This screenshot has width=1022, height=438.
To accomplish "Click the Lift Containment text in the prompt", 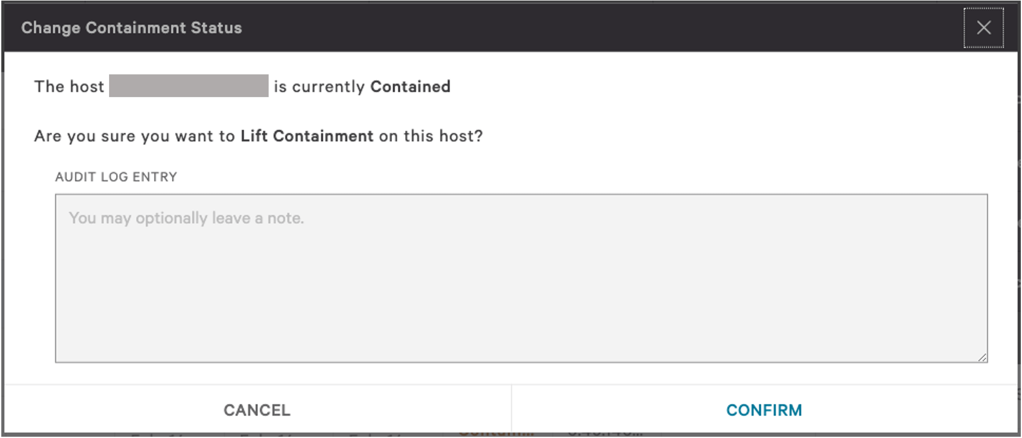I will (x=307, y=136).
